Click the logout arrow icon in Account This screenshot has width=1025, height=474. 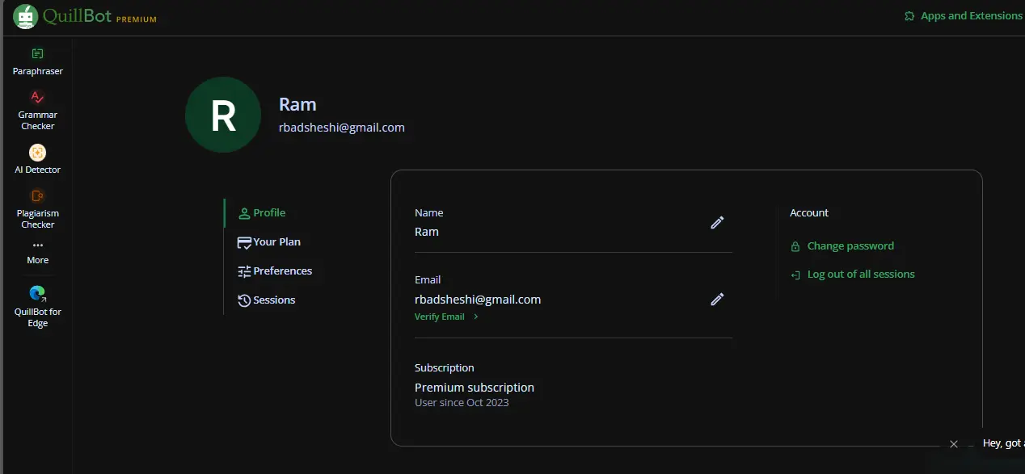click(x=795, y=275)
